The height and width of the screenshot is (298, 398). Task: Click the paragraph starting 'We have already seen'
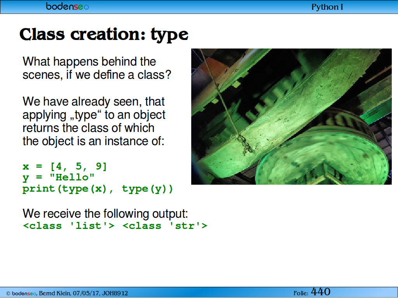tap(94, 121)
